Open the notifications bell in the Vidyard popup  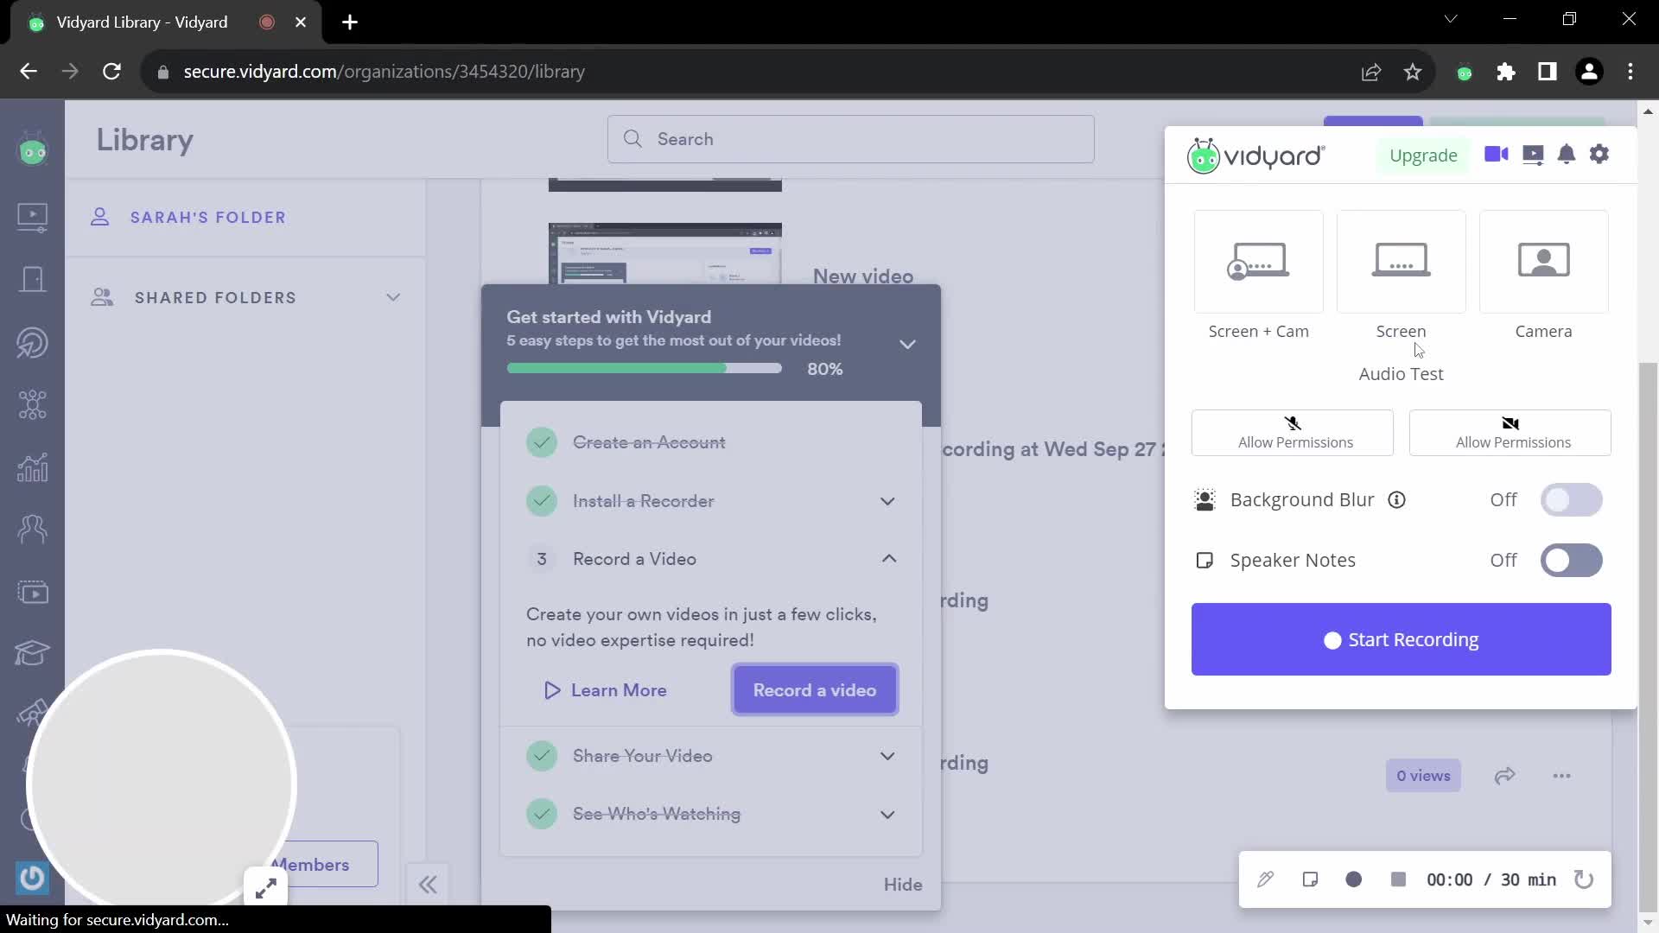point(1567,155)
